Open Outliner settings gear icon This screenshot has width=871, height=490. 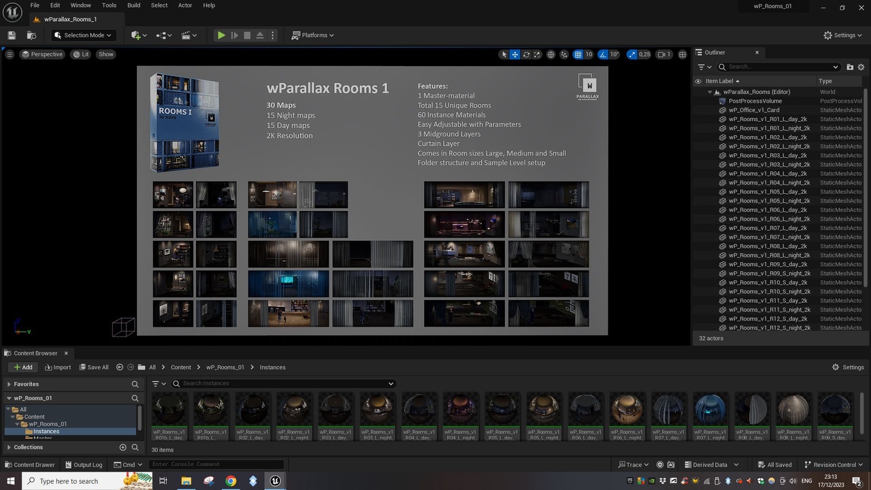(861, 67)
